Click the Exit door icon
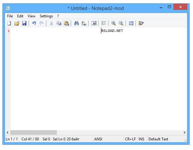 [x=141, y=23]
